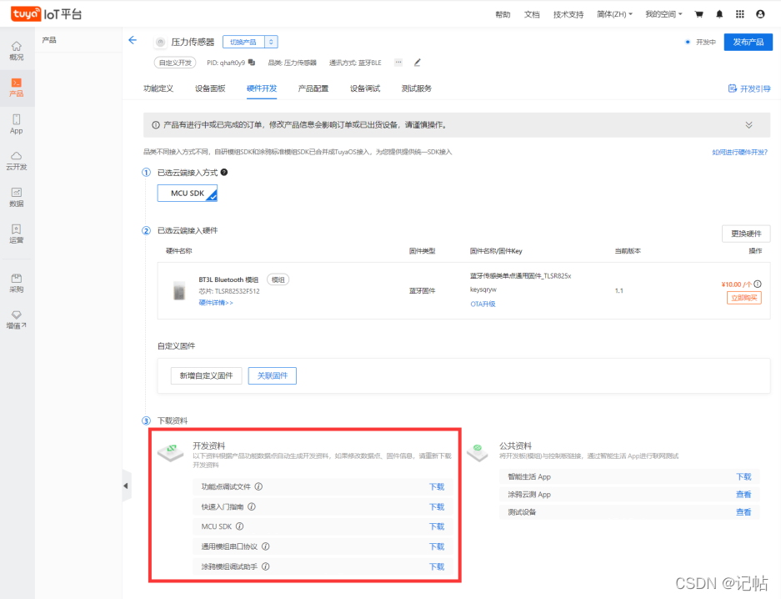The height and width of the screenshot is (599, 781).
Task: Open 帮助 in the top menu
Action: coord(503,14)
